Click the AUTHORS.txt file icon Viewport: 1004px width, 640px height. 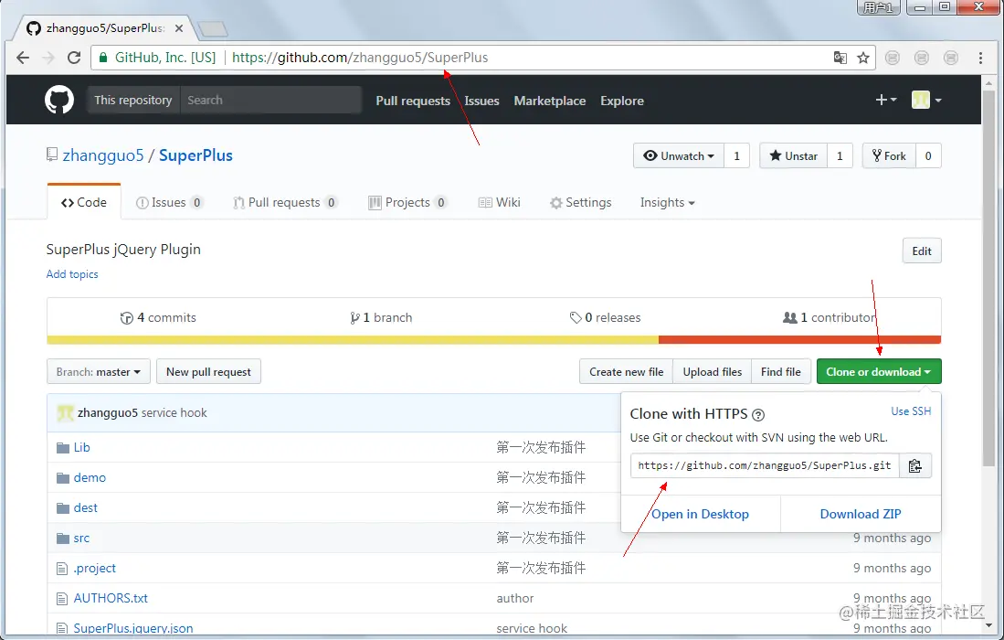coord(62,598)
